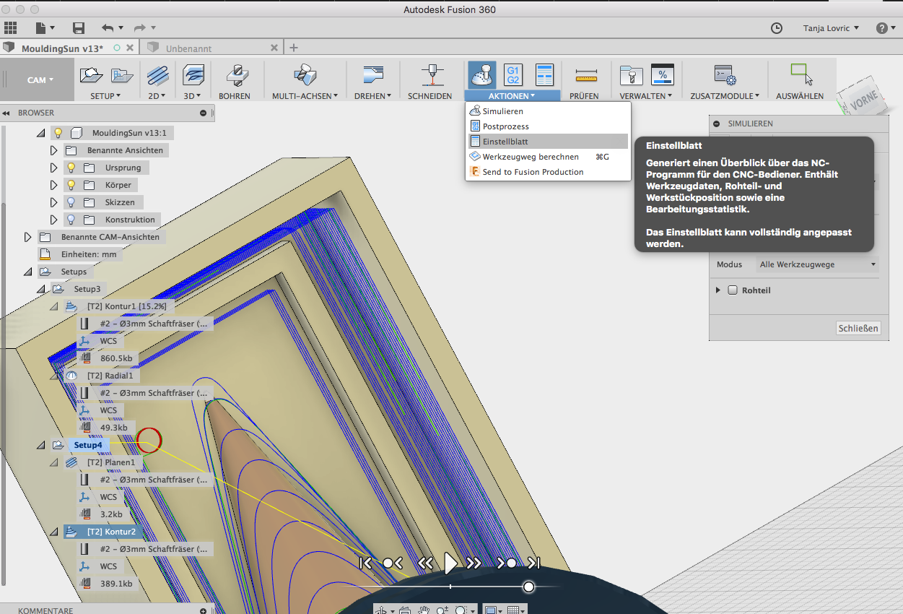Toggle MouldingSun v13:1 visibility lightbulb

[58, 133]
